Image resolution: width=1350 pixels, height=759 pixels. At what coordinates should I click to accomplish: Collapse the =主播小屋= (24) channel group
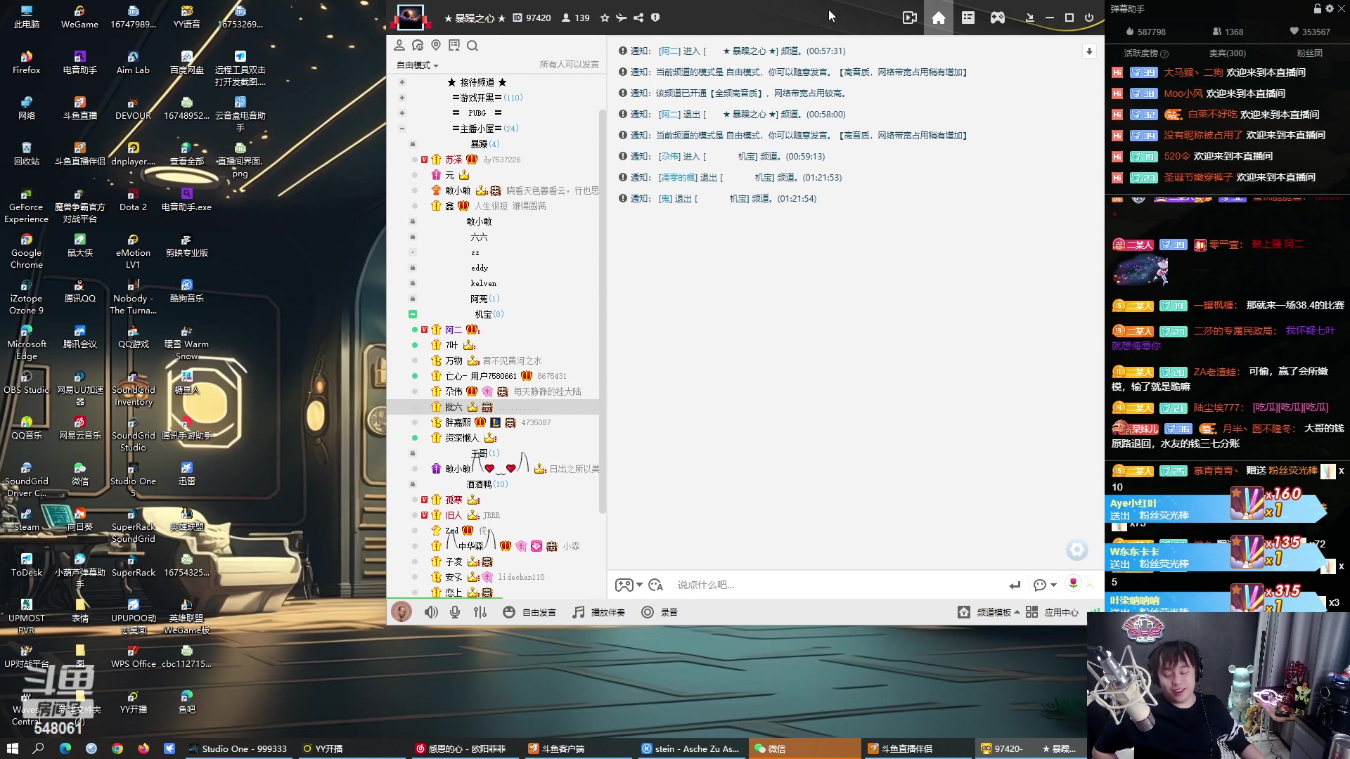(402, 129)
